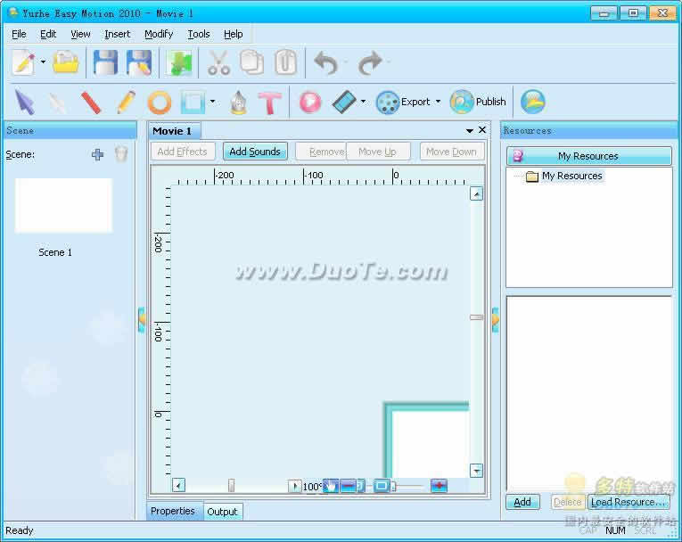
Task: Switch to the Properties tab
Action: tap(173, 511)
